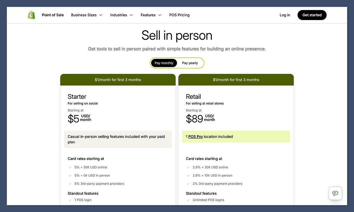Open the Point of Sale nav item
This screenshot has height=212, width=354.
pos(53,15)
